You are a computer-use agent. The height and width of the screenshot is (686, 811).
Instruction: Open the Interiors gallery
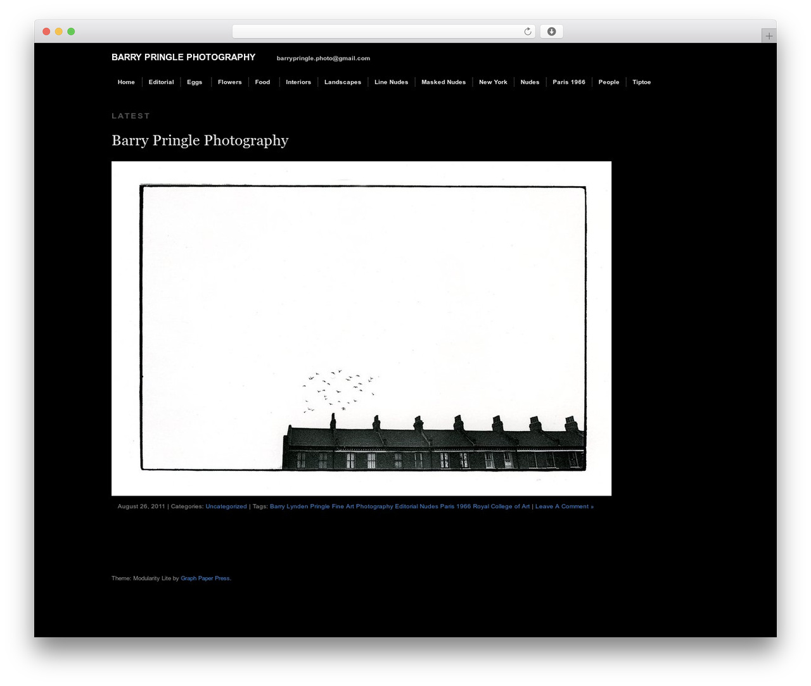[x=298, y=82]
